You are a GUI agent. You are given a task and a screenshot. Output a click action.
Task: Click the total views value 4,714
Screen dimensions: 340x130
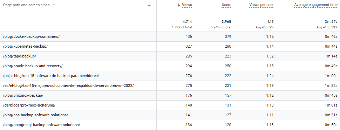click(187, 22)
